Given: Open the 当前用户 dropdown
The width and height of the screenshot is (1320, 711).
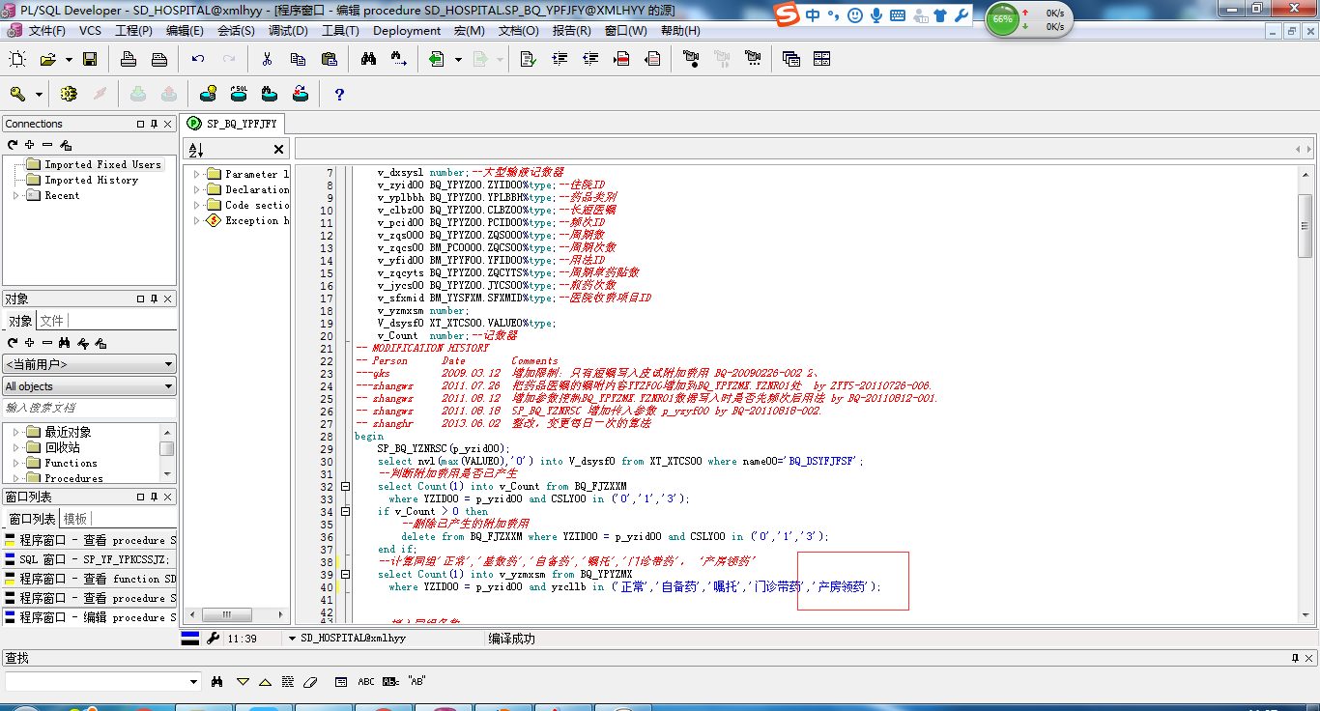Looking at the screenshot, I should click(x=89, y=364).
